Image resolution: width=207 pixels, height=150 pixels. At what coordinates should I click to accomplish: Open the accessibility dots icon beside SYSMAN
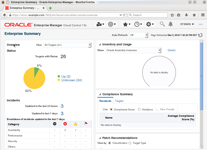[x=201, y=24]
